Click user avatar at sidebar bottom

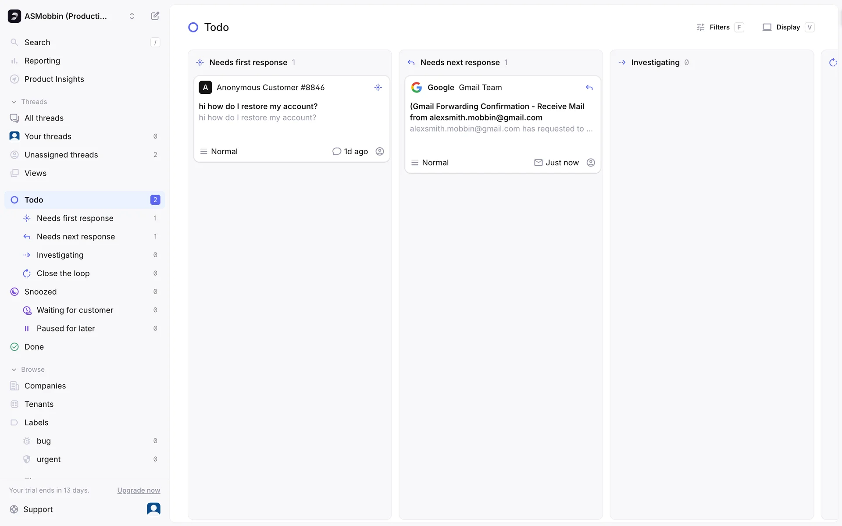tap(153, 509)
